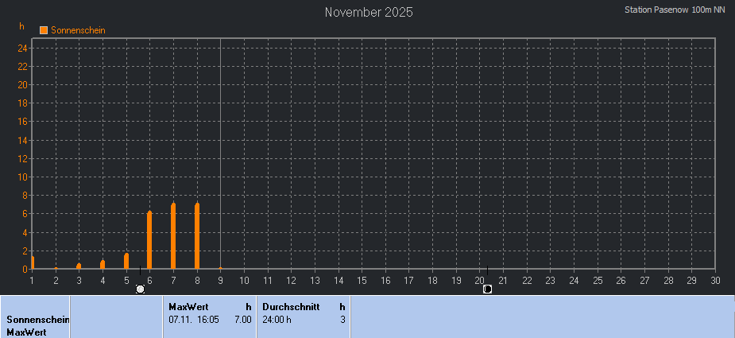The image size is (735, 338).
Task: Select the sunshine bar for day 8
Action: pyautogui.click(x=197, y=236)
